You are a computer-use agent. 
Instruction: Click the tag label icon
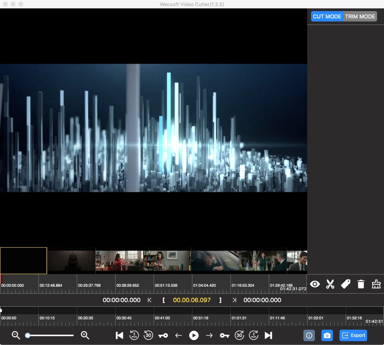pyautogui.click(x=346, y=284)
